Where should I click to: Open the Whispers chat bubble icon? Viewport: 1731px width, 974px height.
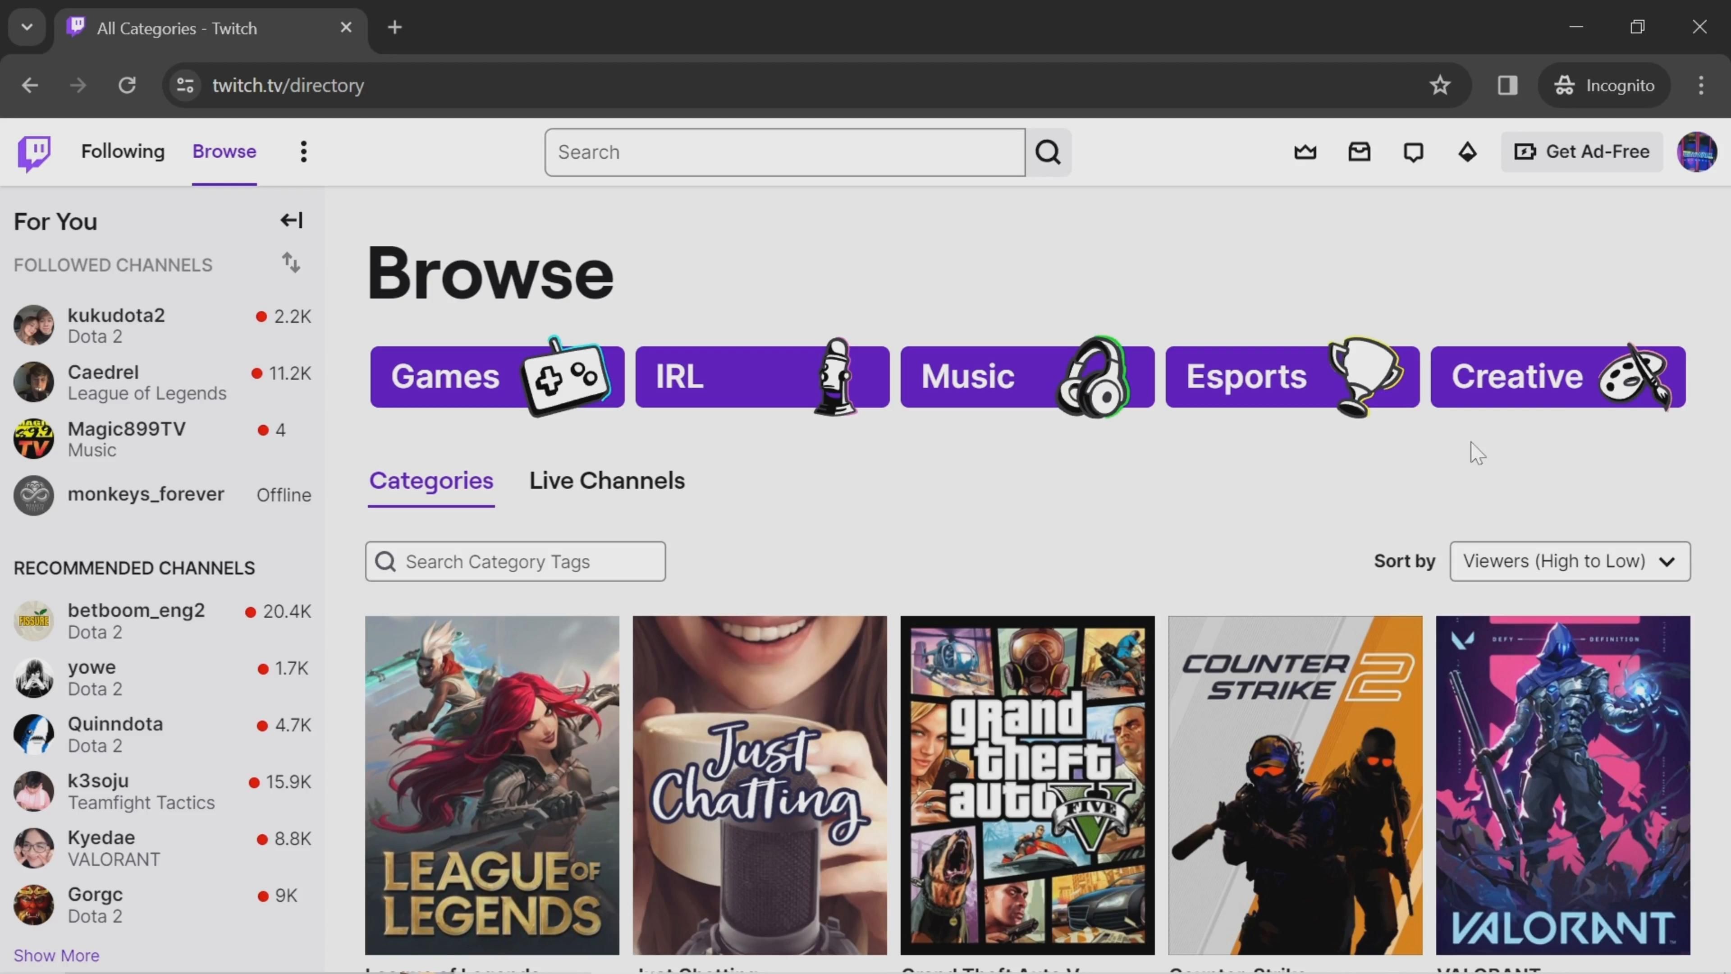click(1413, 152)
